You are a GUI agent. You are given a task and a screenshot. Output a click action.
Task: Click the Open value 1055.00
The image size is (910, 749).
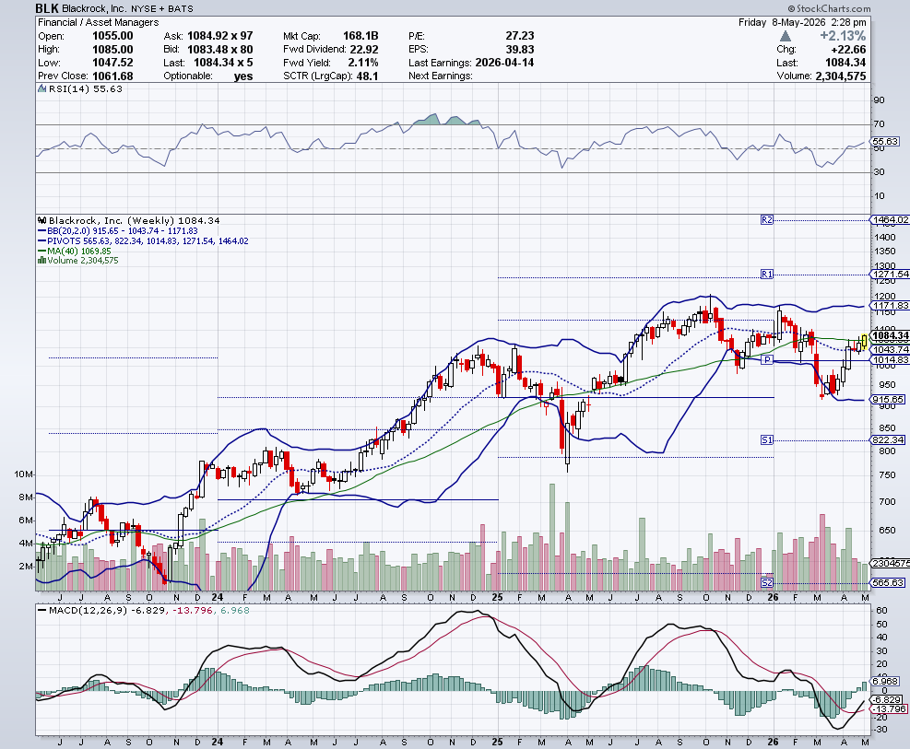(x=112, y=36)
